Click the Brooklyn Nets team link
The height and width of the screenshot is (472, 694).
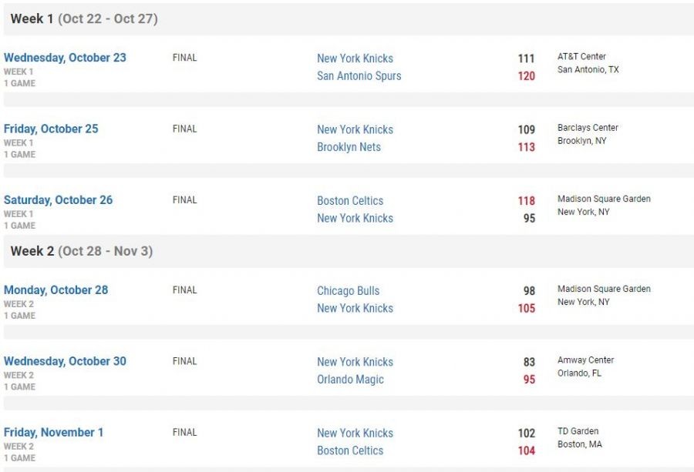tap(349, 147)
